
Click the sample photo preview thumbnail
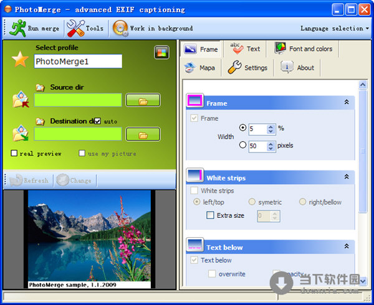[89, 239]
